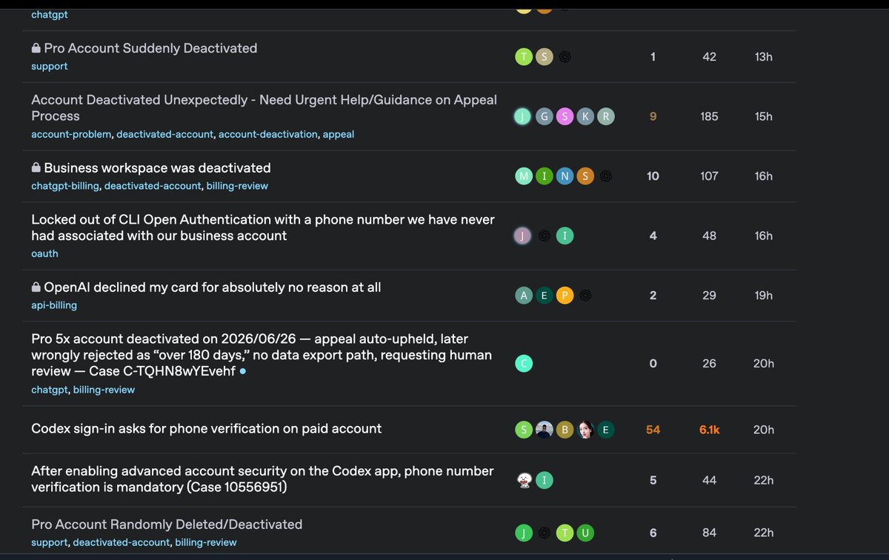This screenshot has width=889, height=560.
Task: Click lock icon beside OpenAI declined my card
Action: pos(36,287)
